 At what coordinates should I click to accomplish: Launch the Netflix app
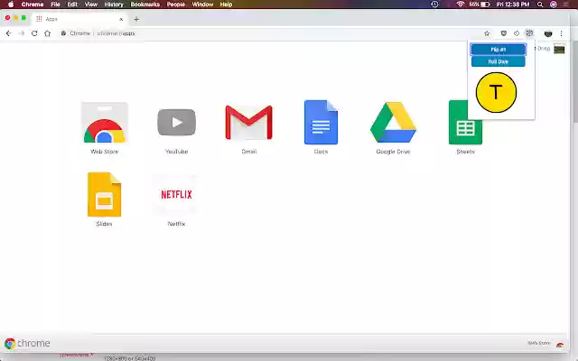tap(177, 195)
